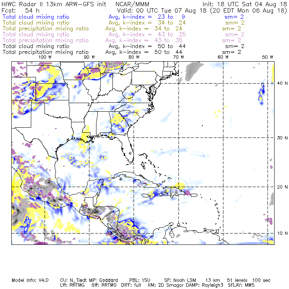
Task: Click the 'PBL: YSU' model setting
Action: pos(140,280)
